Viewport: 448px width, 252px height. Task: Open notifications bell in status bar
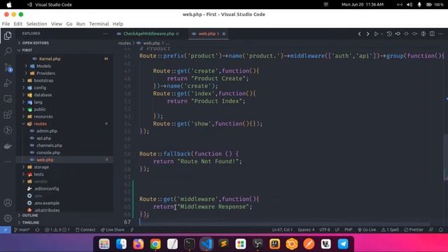pyautogui.click(x=441, y=230)
